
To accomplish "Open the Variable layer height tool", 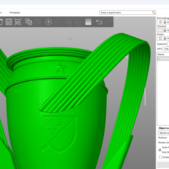I will pyautogui.click(x=88, y=22).
